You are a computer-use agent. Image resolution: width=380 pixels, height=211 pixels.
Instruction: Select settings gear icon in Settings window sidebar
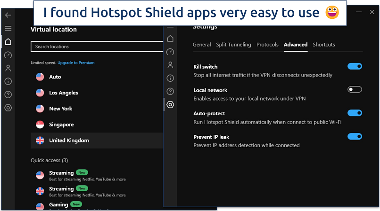[x=170, y=105]
